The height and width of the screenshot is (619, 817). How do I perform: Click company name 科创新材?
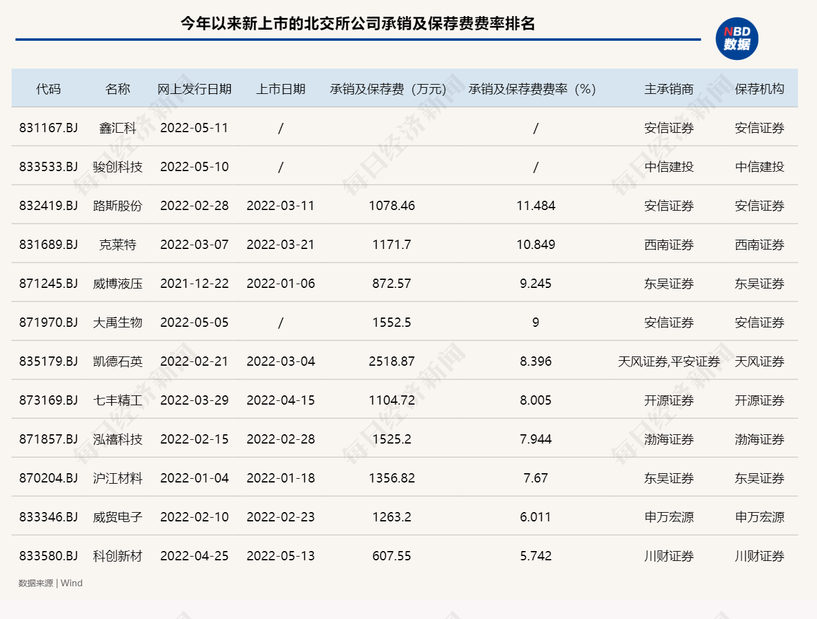click(118, 556)
